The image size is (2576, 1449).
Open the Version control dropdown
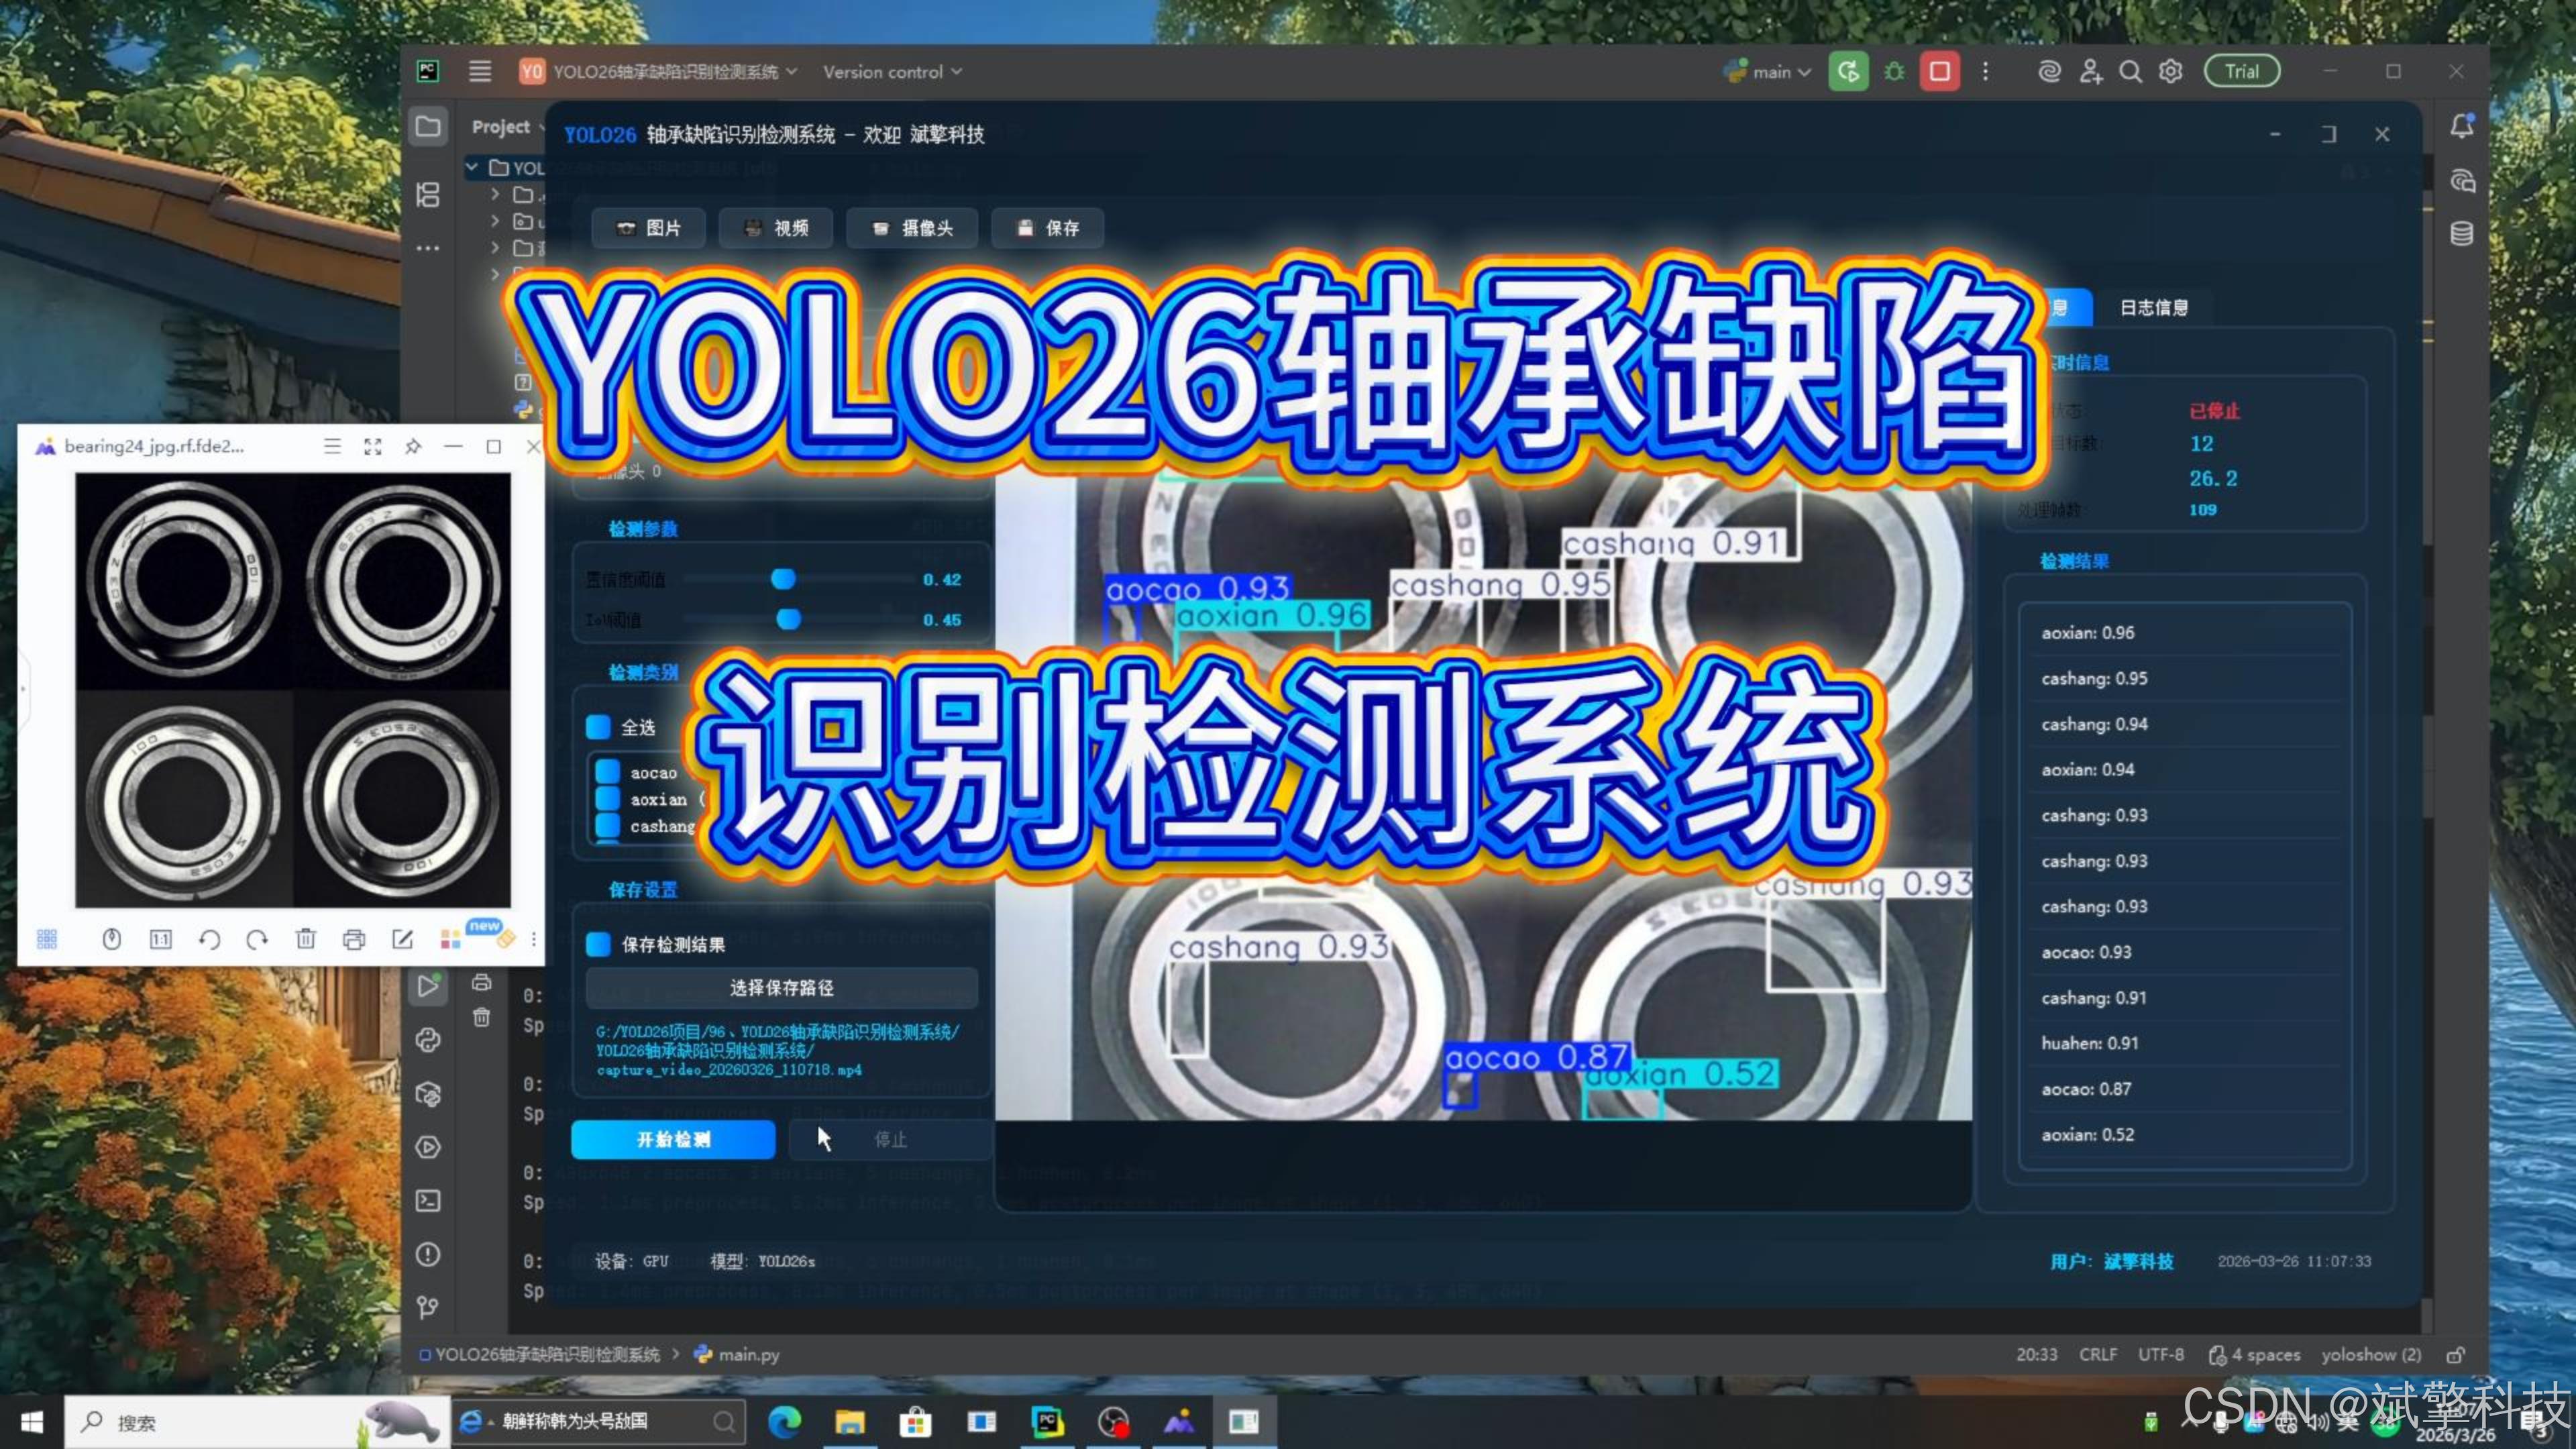[x=892, y=71]
